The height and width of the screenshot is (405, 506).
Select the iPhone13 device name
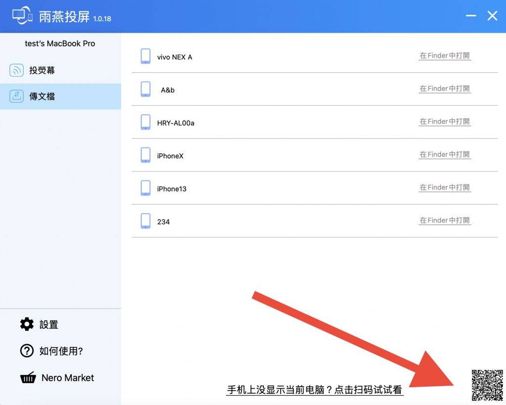(x=171, y=189)
